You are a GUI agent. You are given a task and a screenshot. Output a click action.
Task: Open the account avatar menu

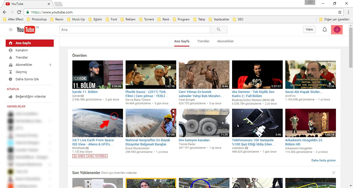point(337,30)
